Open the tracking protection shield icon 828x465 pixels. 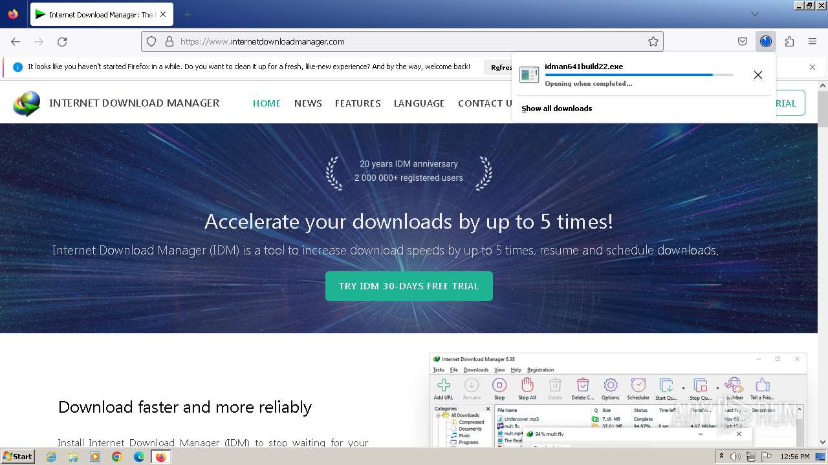pyautogui.click(x=151, y=41)
